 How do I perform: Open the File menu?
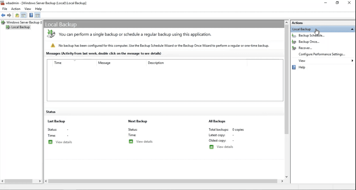[5, 9]
